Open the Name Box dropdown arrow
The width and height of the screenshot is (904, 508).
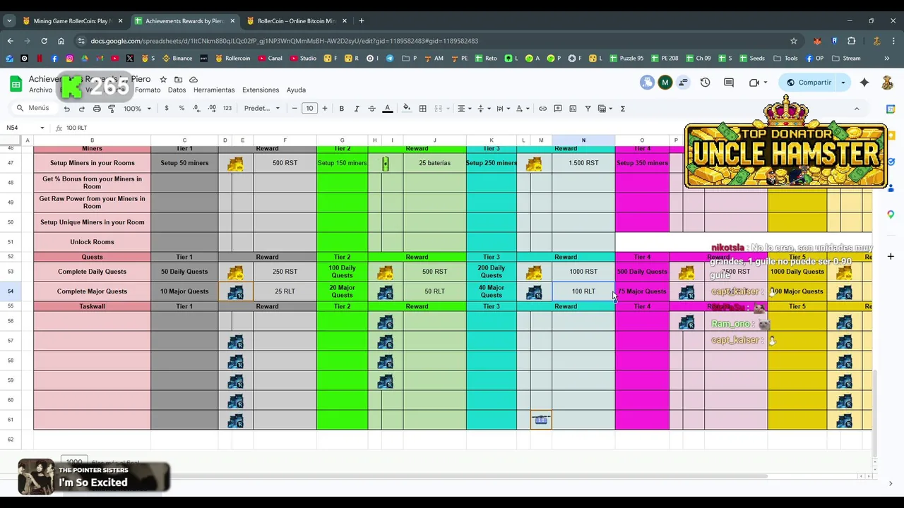[x=42, y=128]
